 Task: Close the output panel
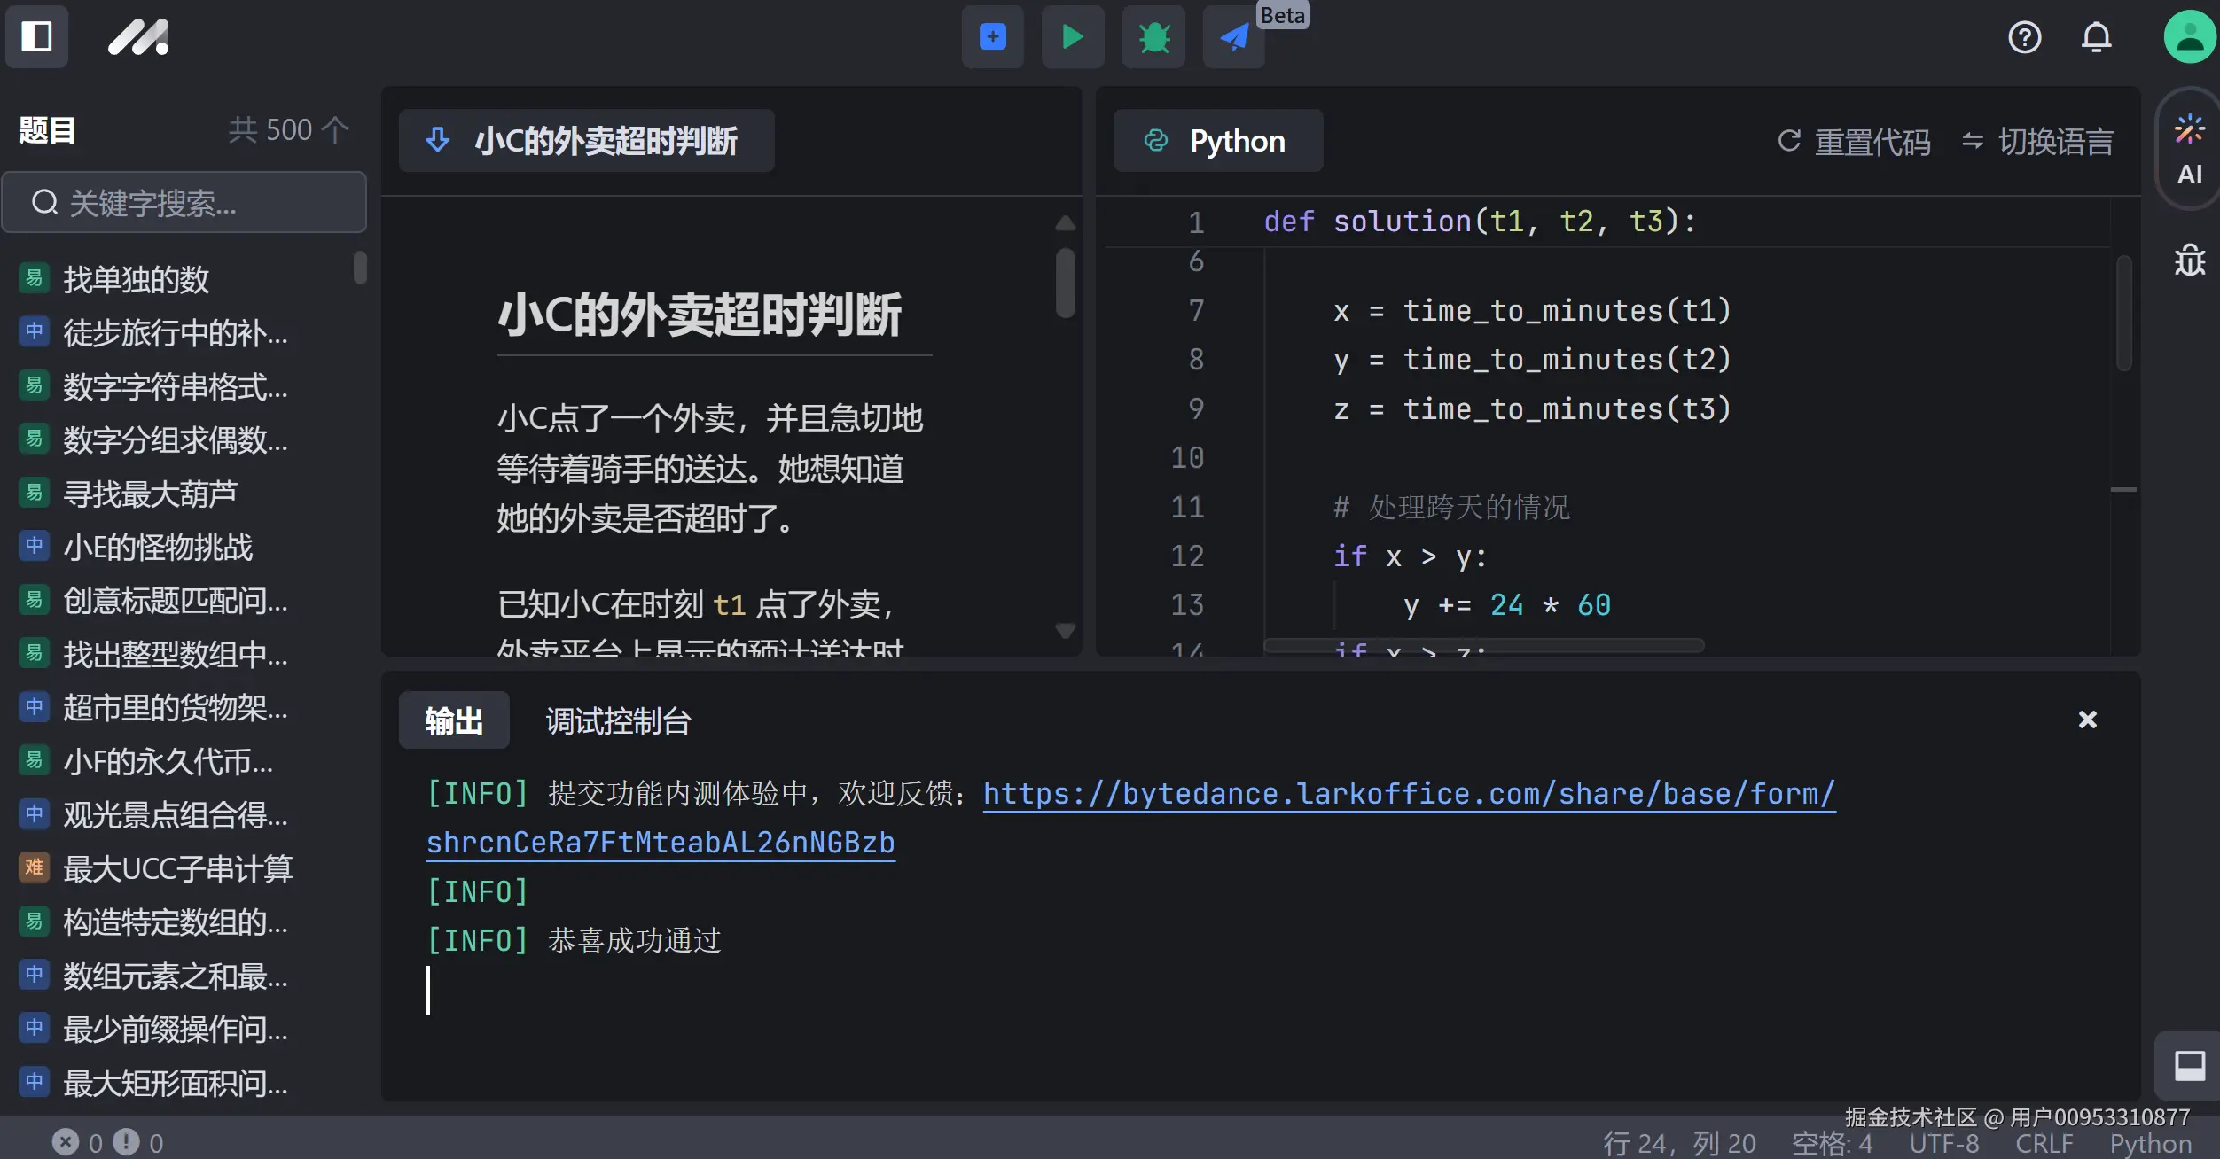tap(2088, 720)
